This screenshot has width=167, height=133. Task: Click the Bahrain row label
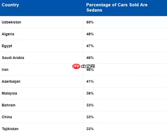click(x=9, y=105)
